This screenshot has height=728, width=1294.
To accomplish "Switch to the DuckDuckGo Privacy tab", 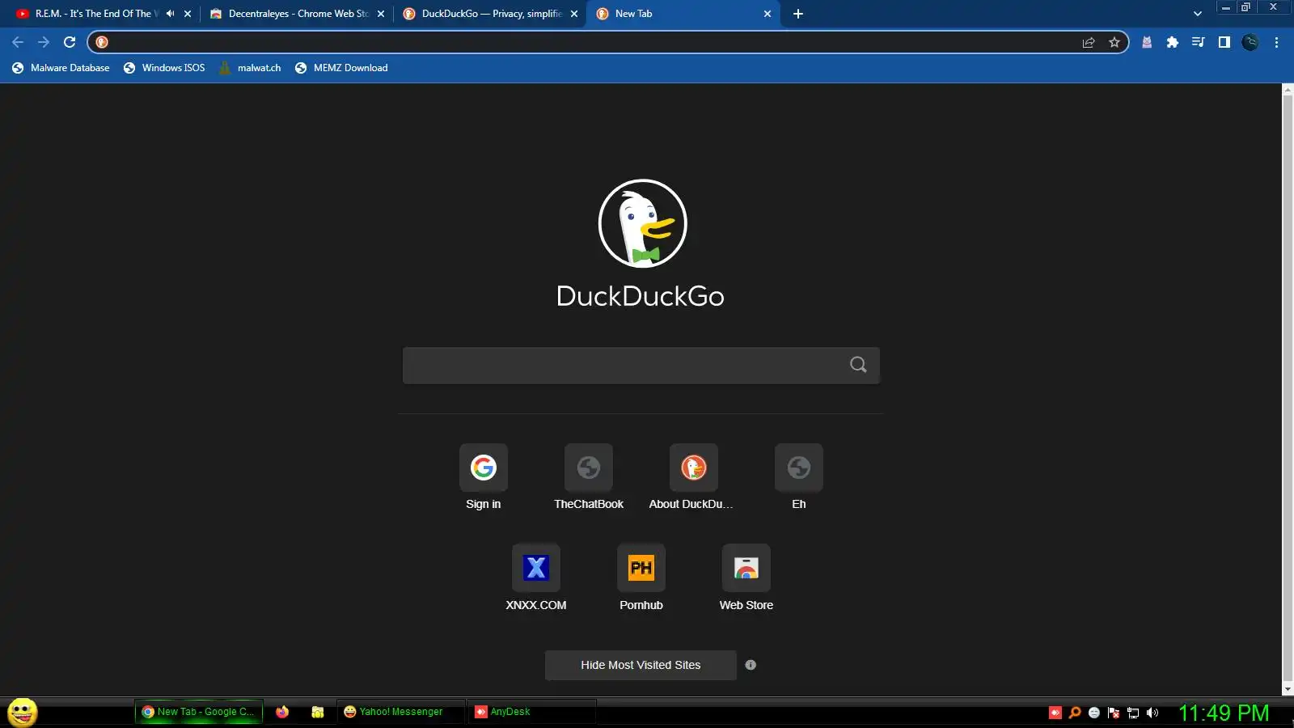I will 491,14.
